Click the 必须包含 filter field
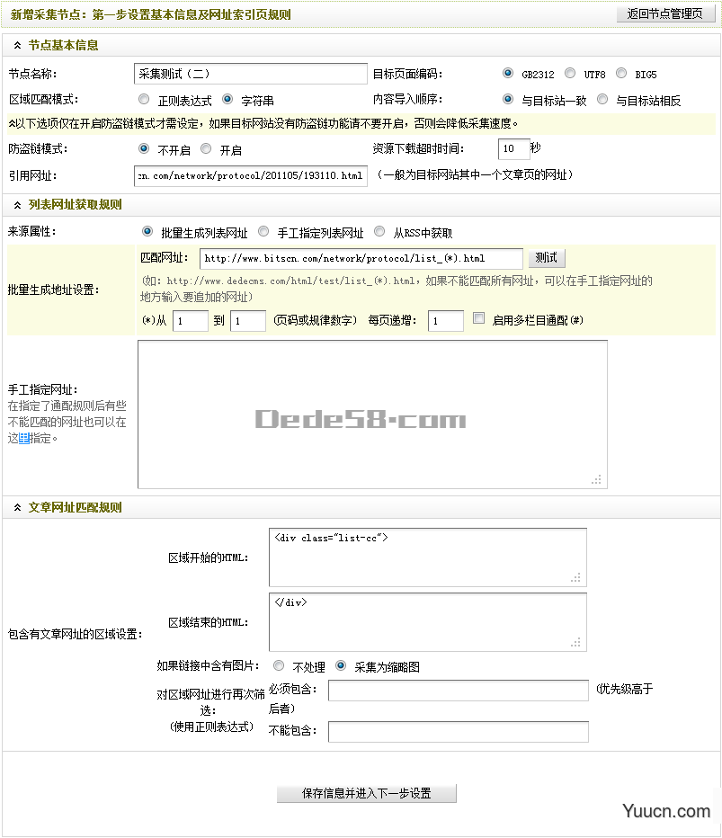 (x=459, y=691)
